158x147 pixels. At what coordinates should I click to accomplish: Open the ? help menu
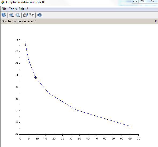[x=27, y=9]
